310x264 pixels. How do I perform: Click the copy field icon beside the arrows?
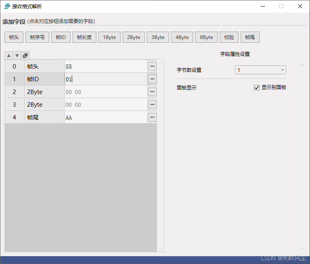coord(25,55)
